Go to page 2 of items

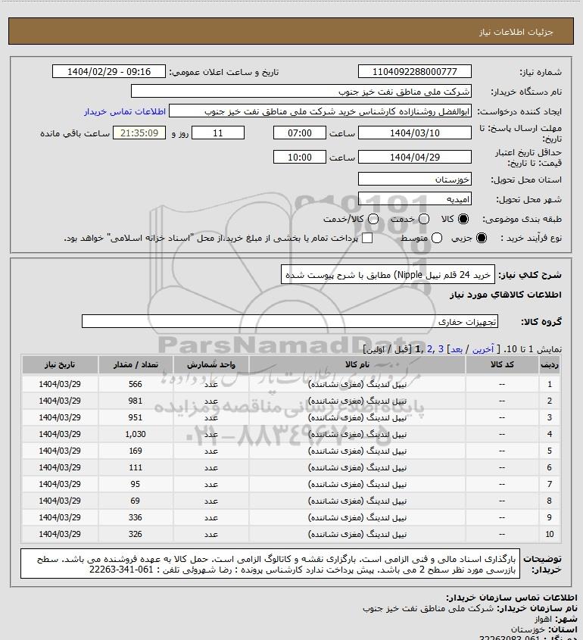coord(429,349)
